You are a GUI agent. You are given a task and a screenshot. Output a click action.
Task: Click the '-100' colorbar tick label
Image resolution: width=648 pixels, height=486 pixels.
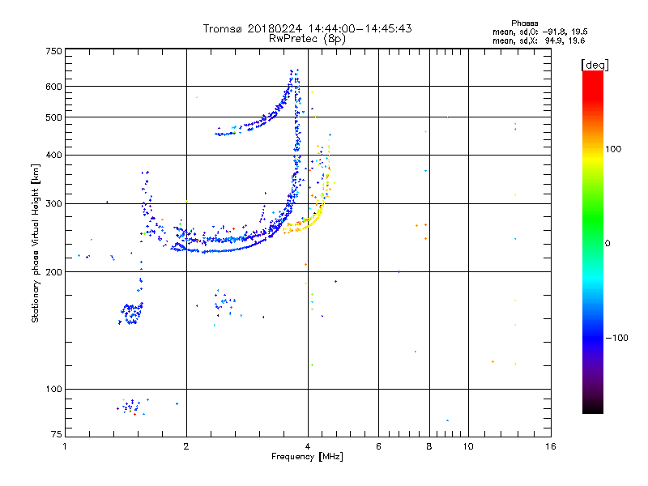(617, 338)
